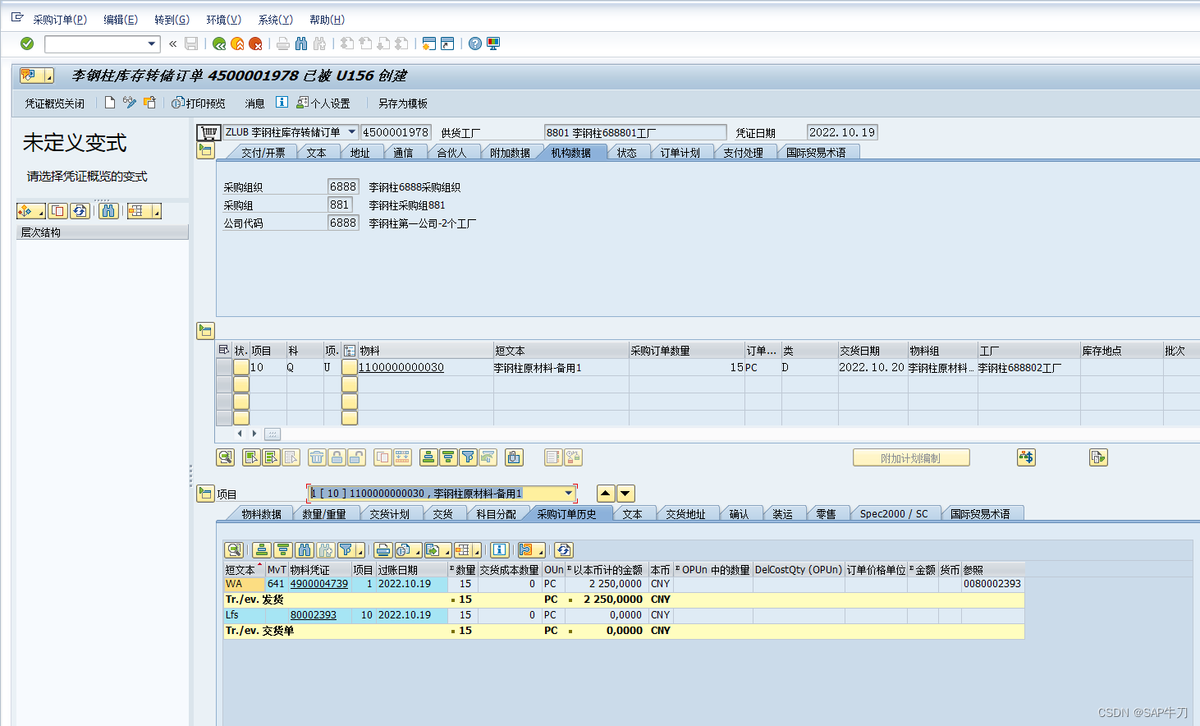Click the sort ascending icon in item toolbar
1200x726 pixels.
pos(428,457)
